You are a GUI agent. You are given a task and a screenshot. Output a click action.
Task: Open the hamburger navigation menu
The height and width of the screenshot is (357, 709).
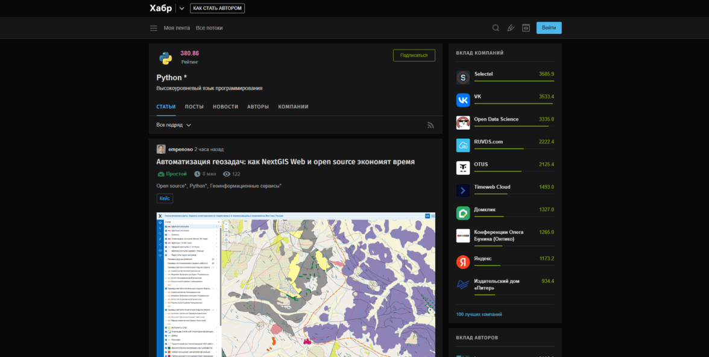click(x=154, y=28)
